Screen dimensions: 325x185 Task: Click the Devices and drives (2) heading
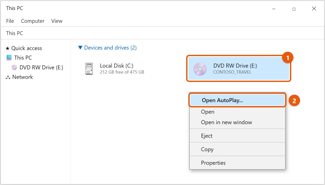tap(110, 48)
